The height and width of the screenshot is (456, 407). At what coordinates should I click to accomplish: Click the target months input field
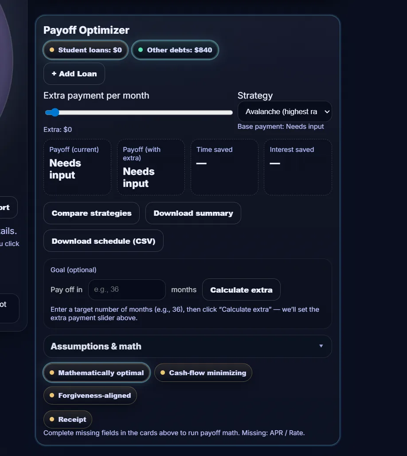[127, 289]
